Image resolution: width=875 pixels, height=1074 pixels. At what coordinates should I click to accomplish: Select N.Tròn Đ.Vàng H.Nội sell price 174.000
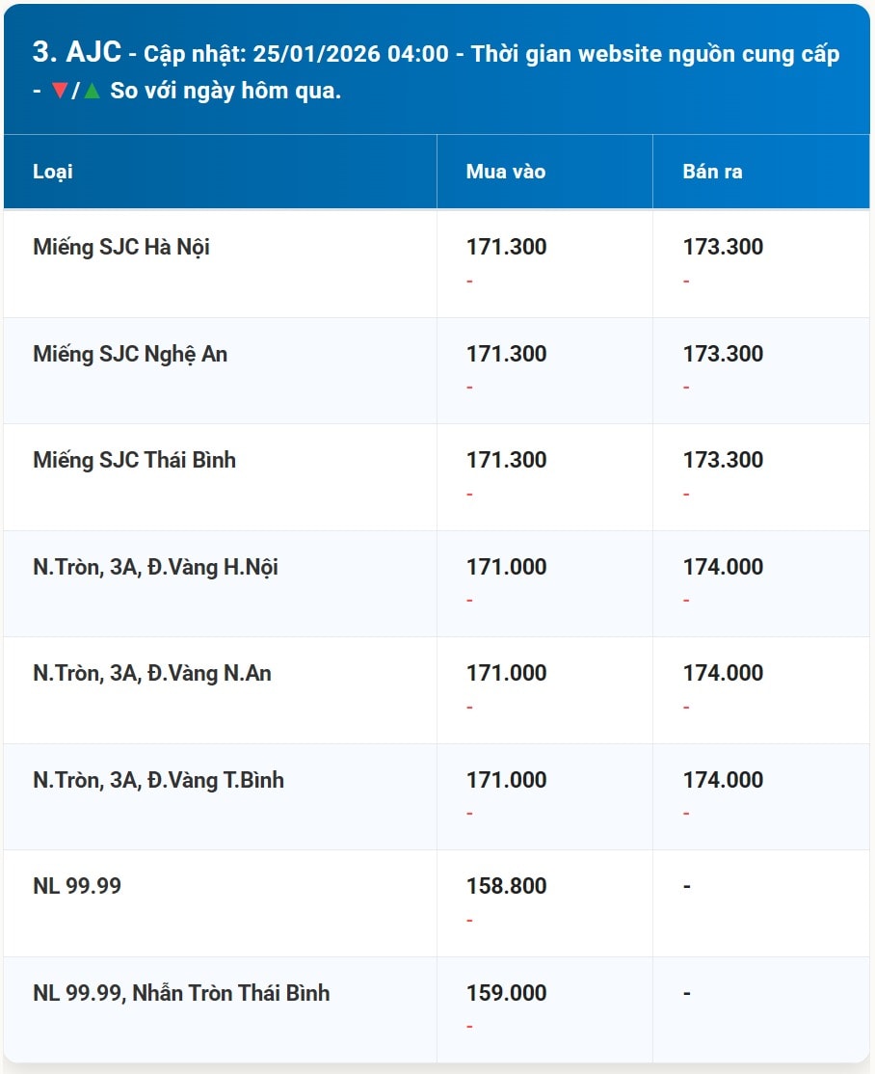coord(723,567)
